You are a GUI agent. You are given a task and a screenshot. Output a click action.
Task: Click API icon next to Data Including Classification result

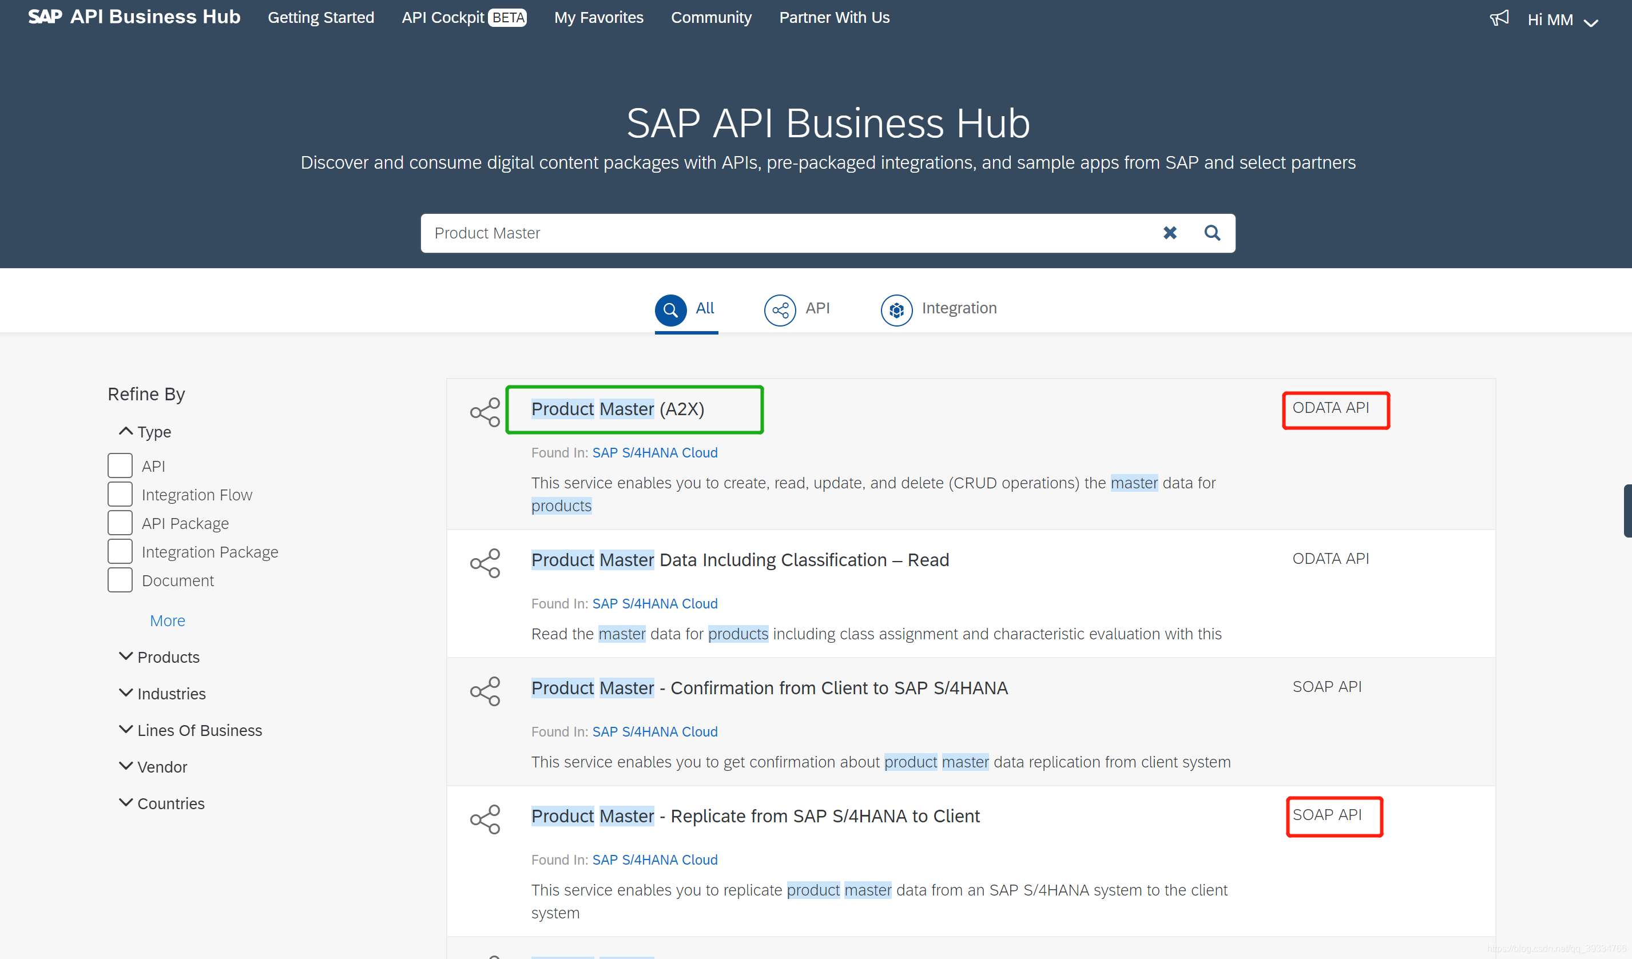[x=485, y=563]
